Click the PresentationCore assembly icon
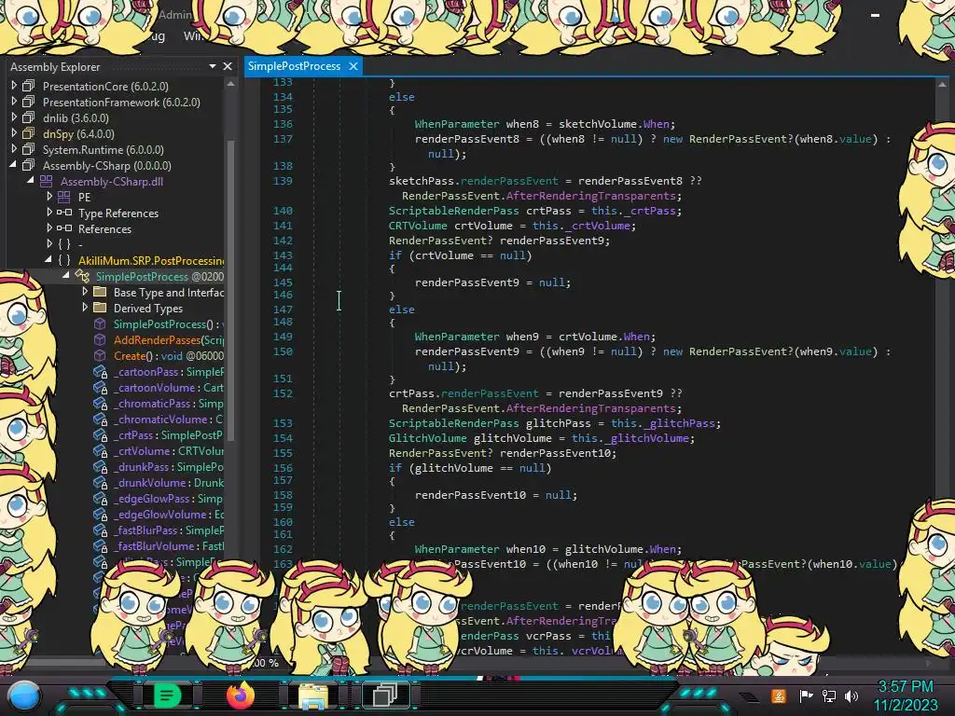 (29, 86)
